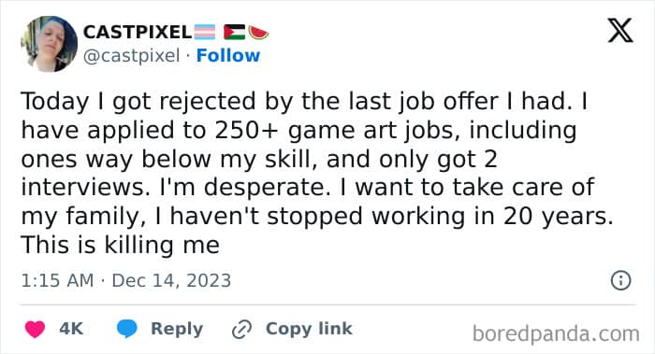The height and width of the screenshot is (354, 655).
Task: Click the transgender flag emoji
Action: pyautogui.click(x=205, y=32)
